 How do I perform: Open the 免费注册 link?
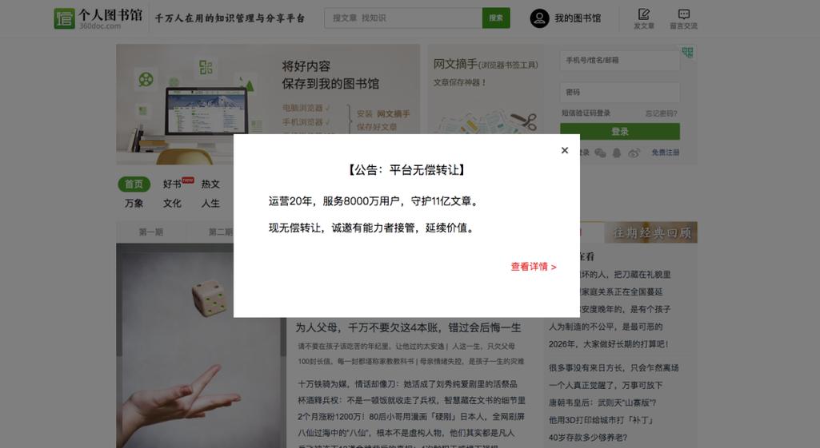[666, 153]
